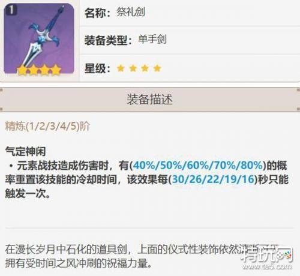Image resolution: width=300 pixels, height=276 pixels.
Task: Click the 装备描述 section header
Action: (150, 100)
